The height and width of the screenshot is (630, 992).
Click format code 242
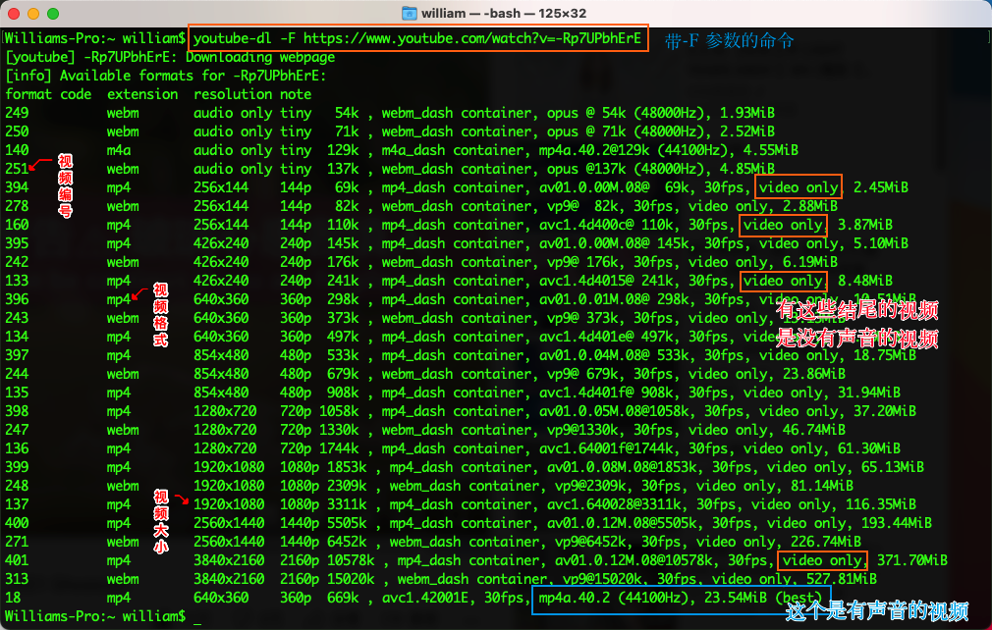[17, 262]
